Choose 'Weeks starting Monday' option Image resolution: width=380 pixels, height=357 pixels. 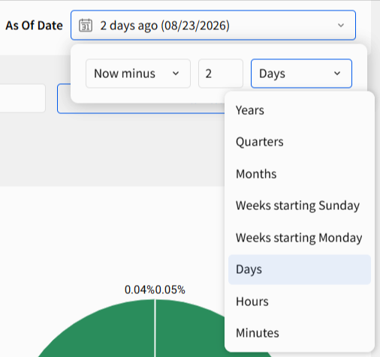(x=300, y=238)
